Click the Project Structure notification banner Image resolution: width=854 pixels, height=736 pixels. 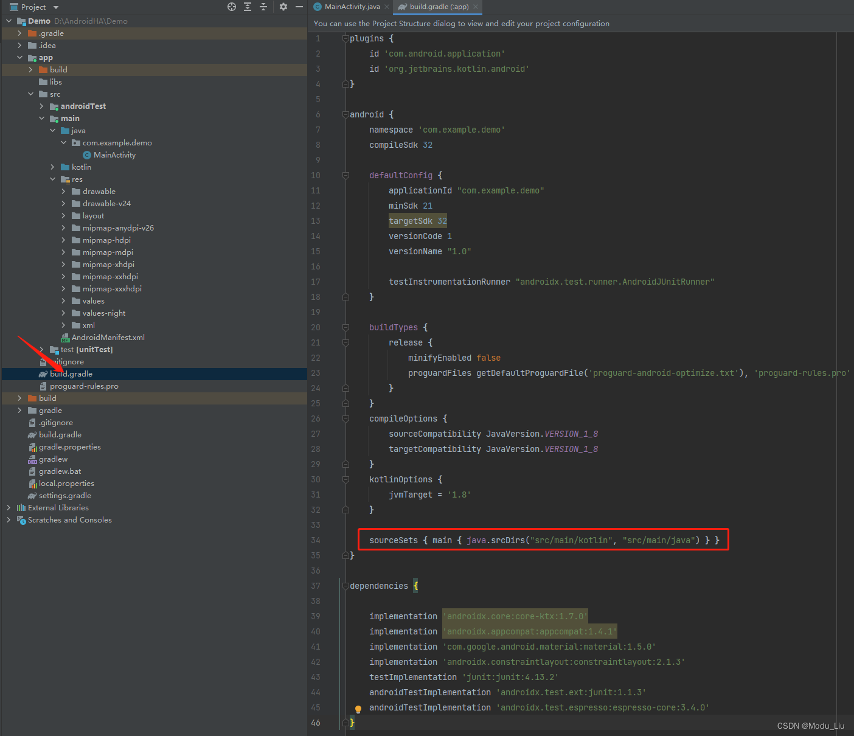coord(580,24)
